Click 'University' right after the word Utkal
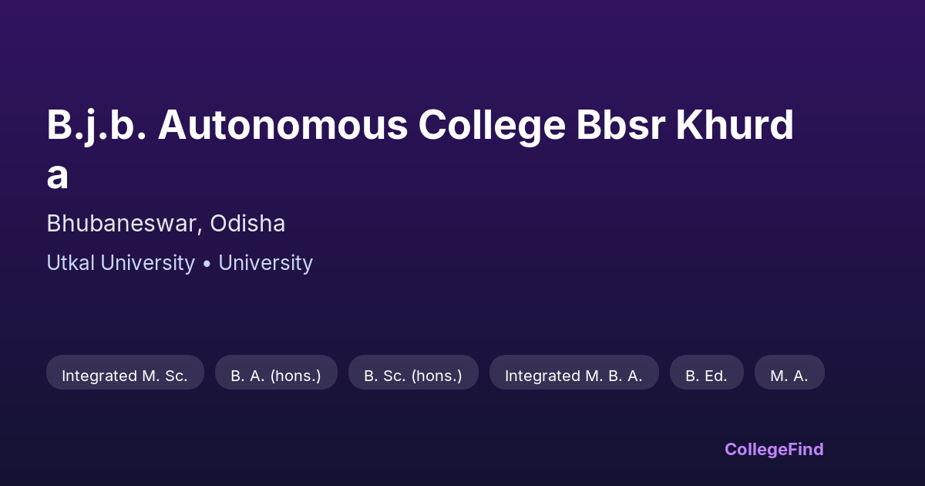The image size is (925, 486). click(x=148, y=263)
